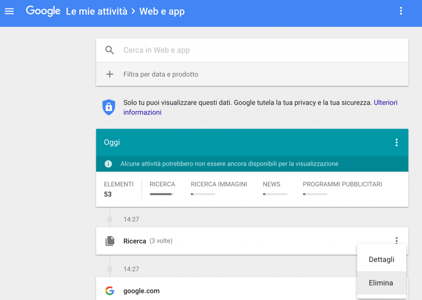Click the RICERCA IMMAGINI label
This screenshot has width=422, height=300.
pos(219,184)
